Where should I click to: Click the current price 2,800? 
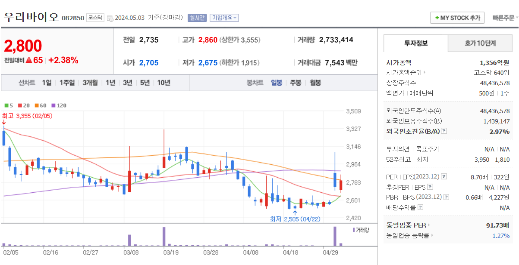click(x=23, y=46)
